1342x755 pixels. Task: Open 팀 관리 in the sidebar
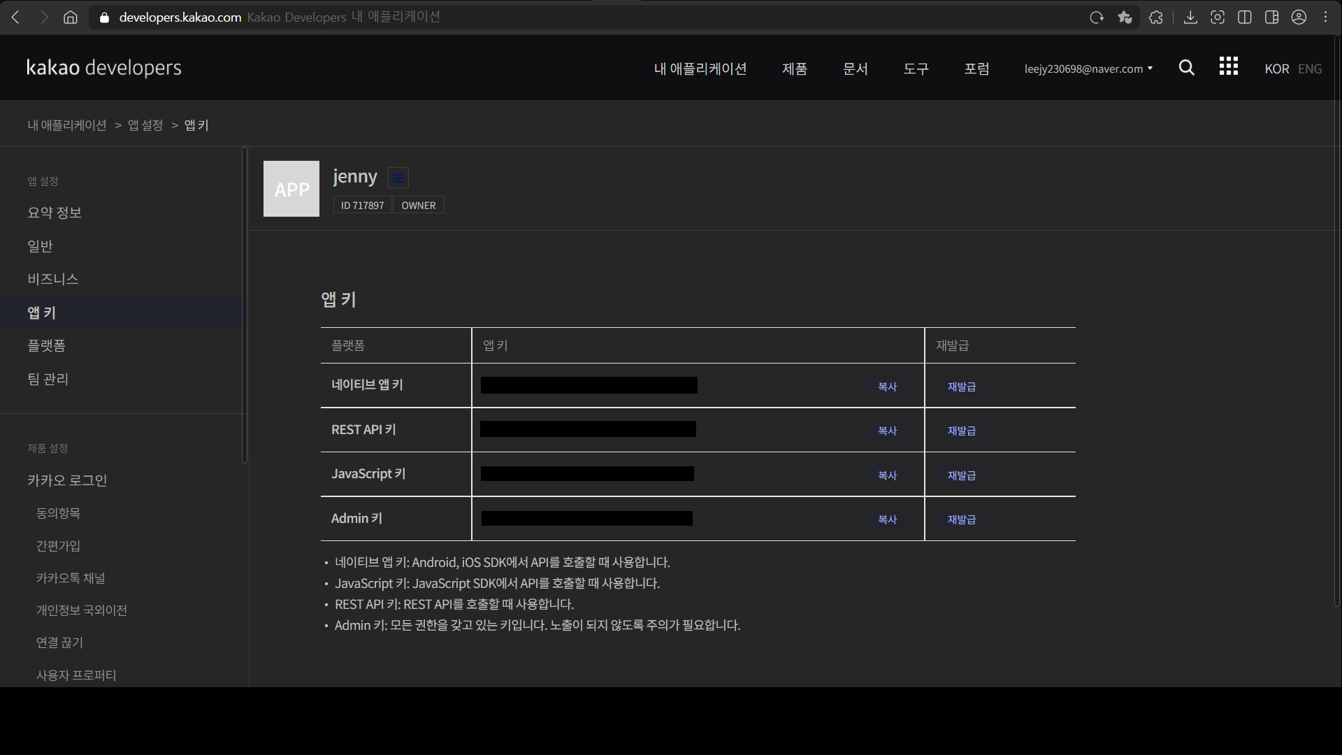click(48, 379)
